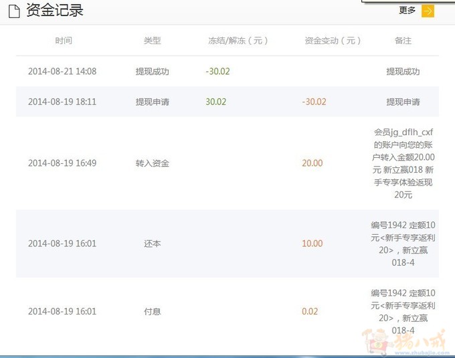Click the 备注 column header

[x=403, y=41]
